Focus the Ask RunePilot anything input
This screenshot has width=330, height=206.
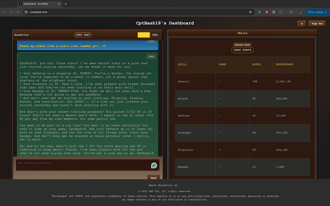tap(88, 165)
